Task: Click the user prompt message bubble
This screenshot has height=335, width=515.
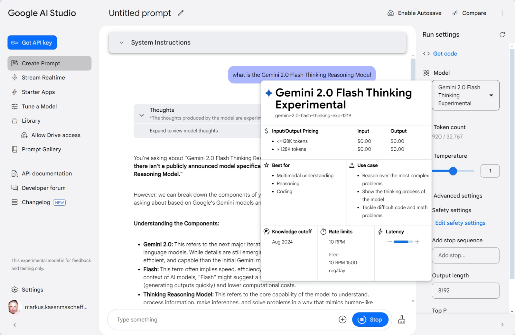Action: pyautogui.click(x=302, y=75)
